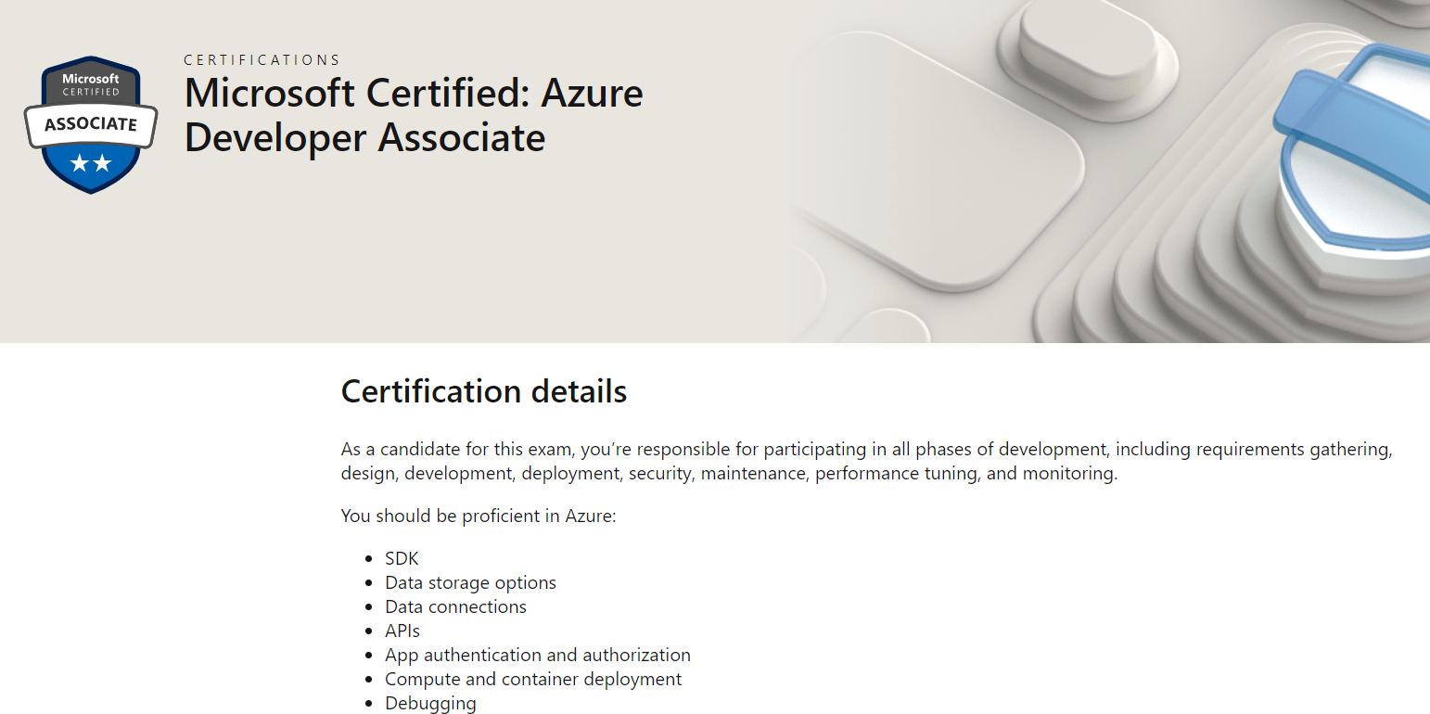Click the Microsoft Certified Associate badge icon

point(91,125)
